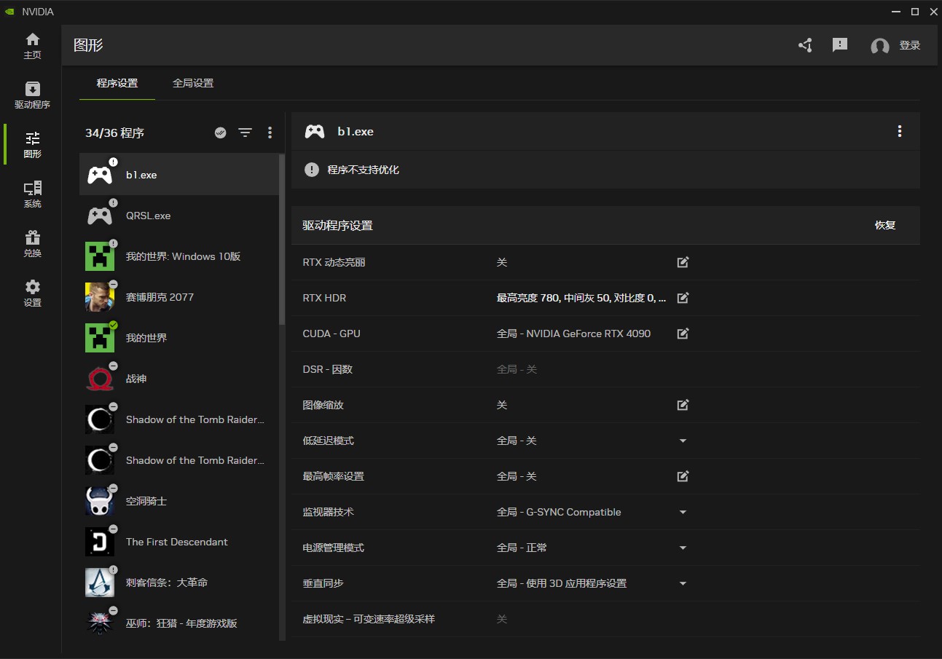The width and height of the screenshot is (942, 659).
Task: Edit RTX HDR setting
Action: [x=683, y=298]
